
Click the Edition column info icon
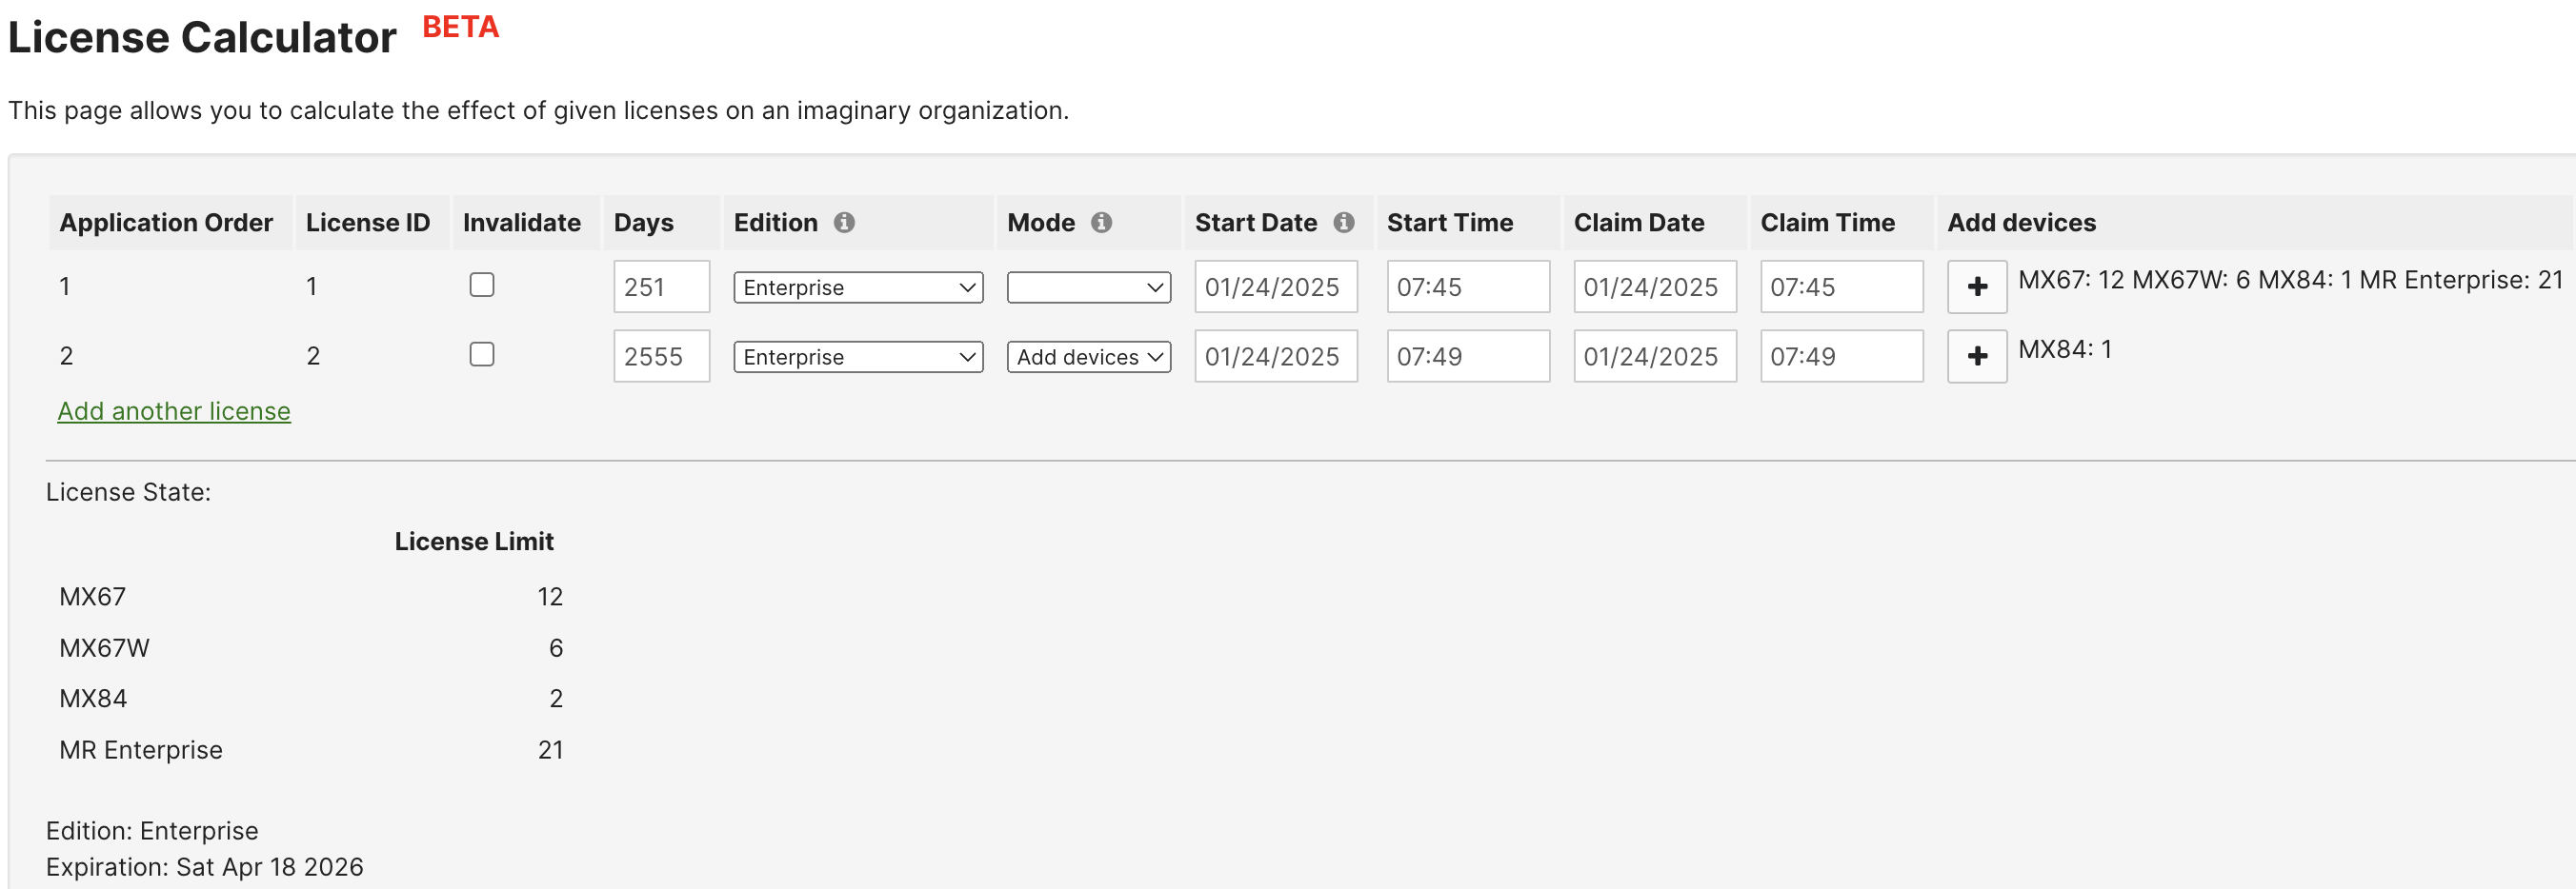(x=846, y=223)
